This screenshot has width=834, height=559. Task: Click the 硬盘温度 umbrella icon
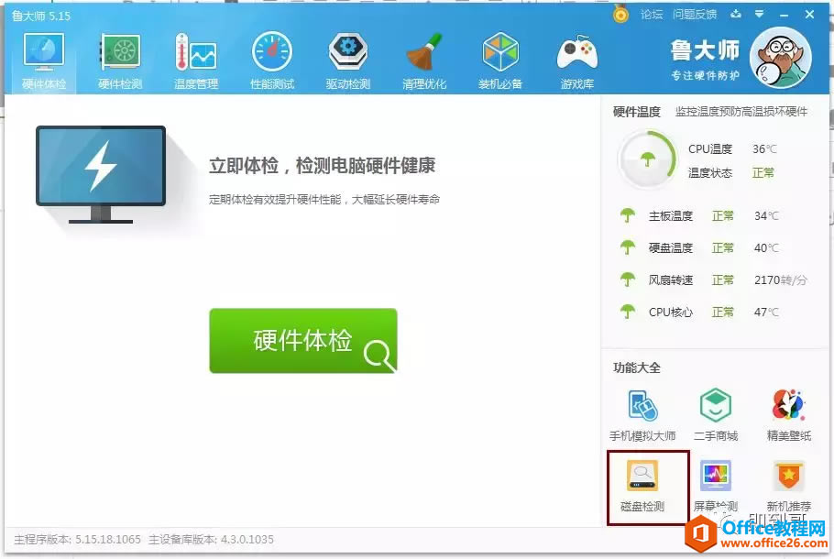[x=628, y=247]
